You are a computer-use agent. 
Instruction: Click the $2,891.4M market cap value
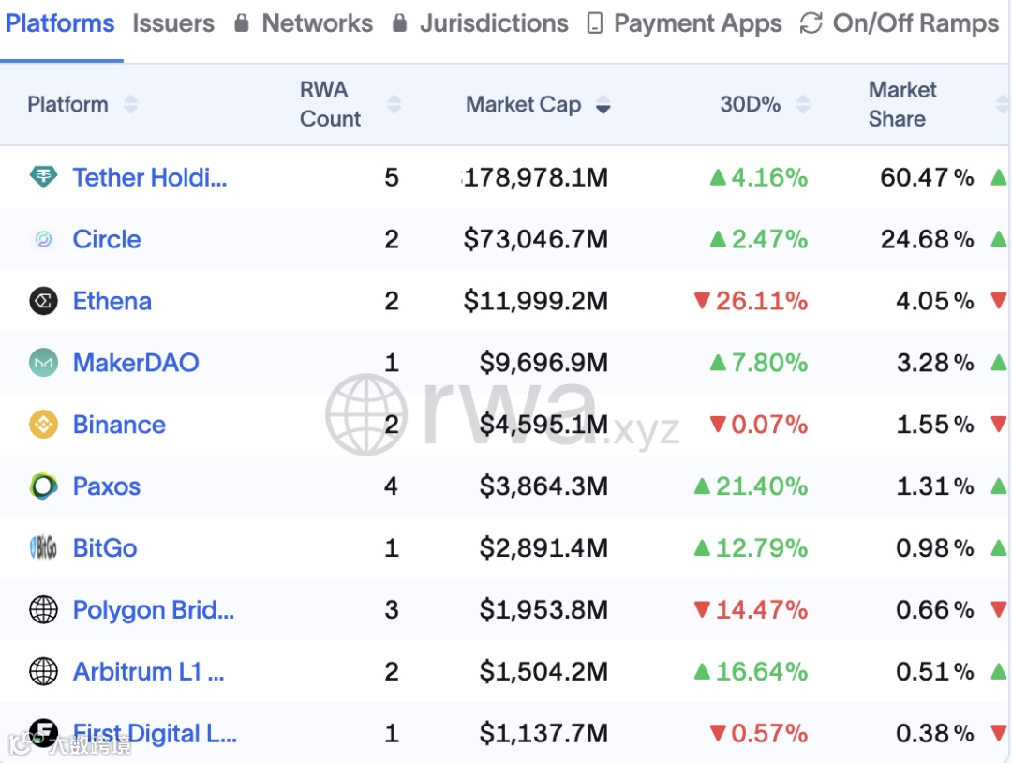(543, 548)
